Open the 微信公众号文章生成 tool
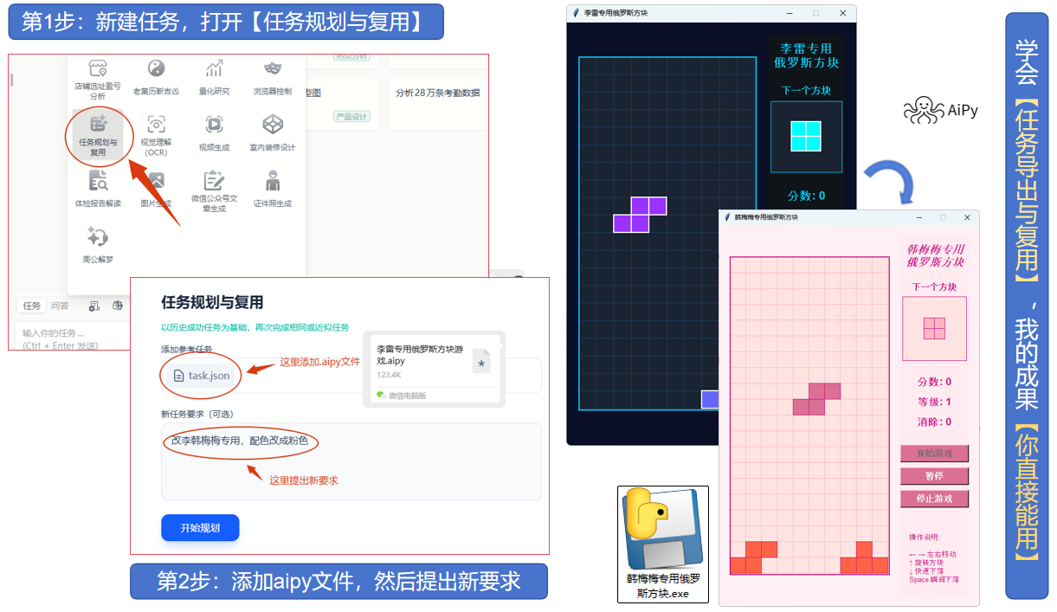Viewport: 1057px width, 612px height. [214, 182]
